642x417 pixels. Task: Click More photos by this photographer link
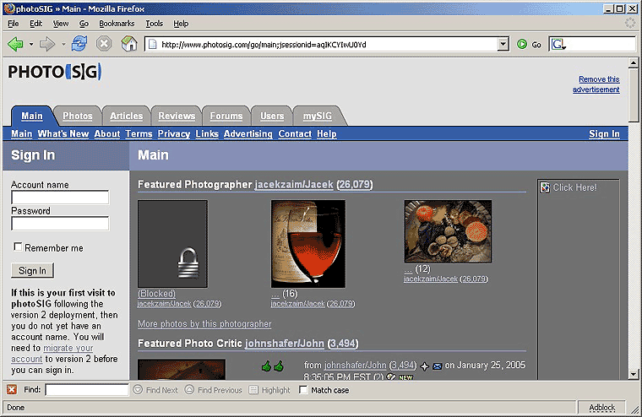tap(204, 323)
